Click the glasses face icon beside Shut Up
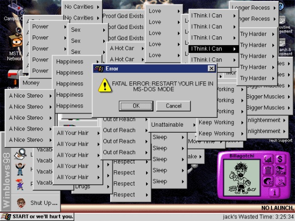 click(x=21, y=203)
